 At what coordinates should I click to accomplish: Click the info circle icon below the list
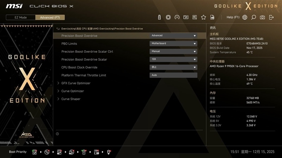tap(57, 134)
